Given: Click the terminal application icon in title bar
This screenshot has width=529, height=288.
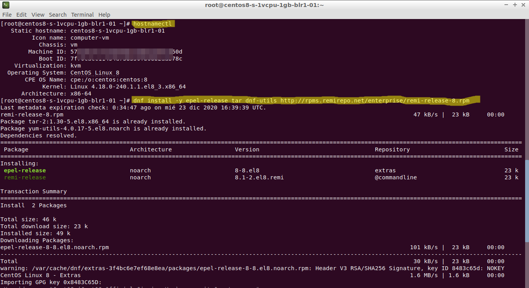Looking at the screenshot, I should click(x=5, y=5).
